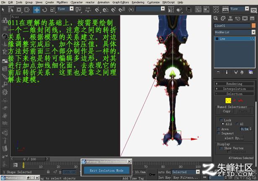Click Exit Isolation Mode button
Image resolution: width=258 pixels, height=181 pixels.
pos(107,171)
